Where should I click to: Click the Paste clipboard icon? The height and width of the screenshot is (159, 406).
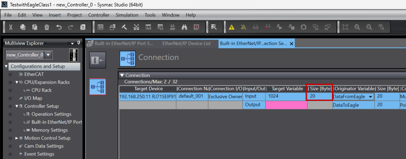point(35,27)
